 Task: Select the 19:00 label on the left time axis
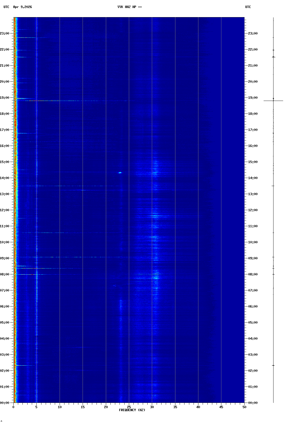(x=5, y=98)
